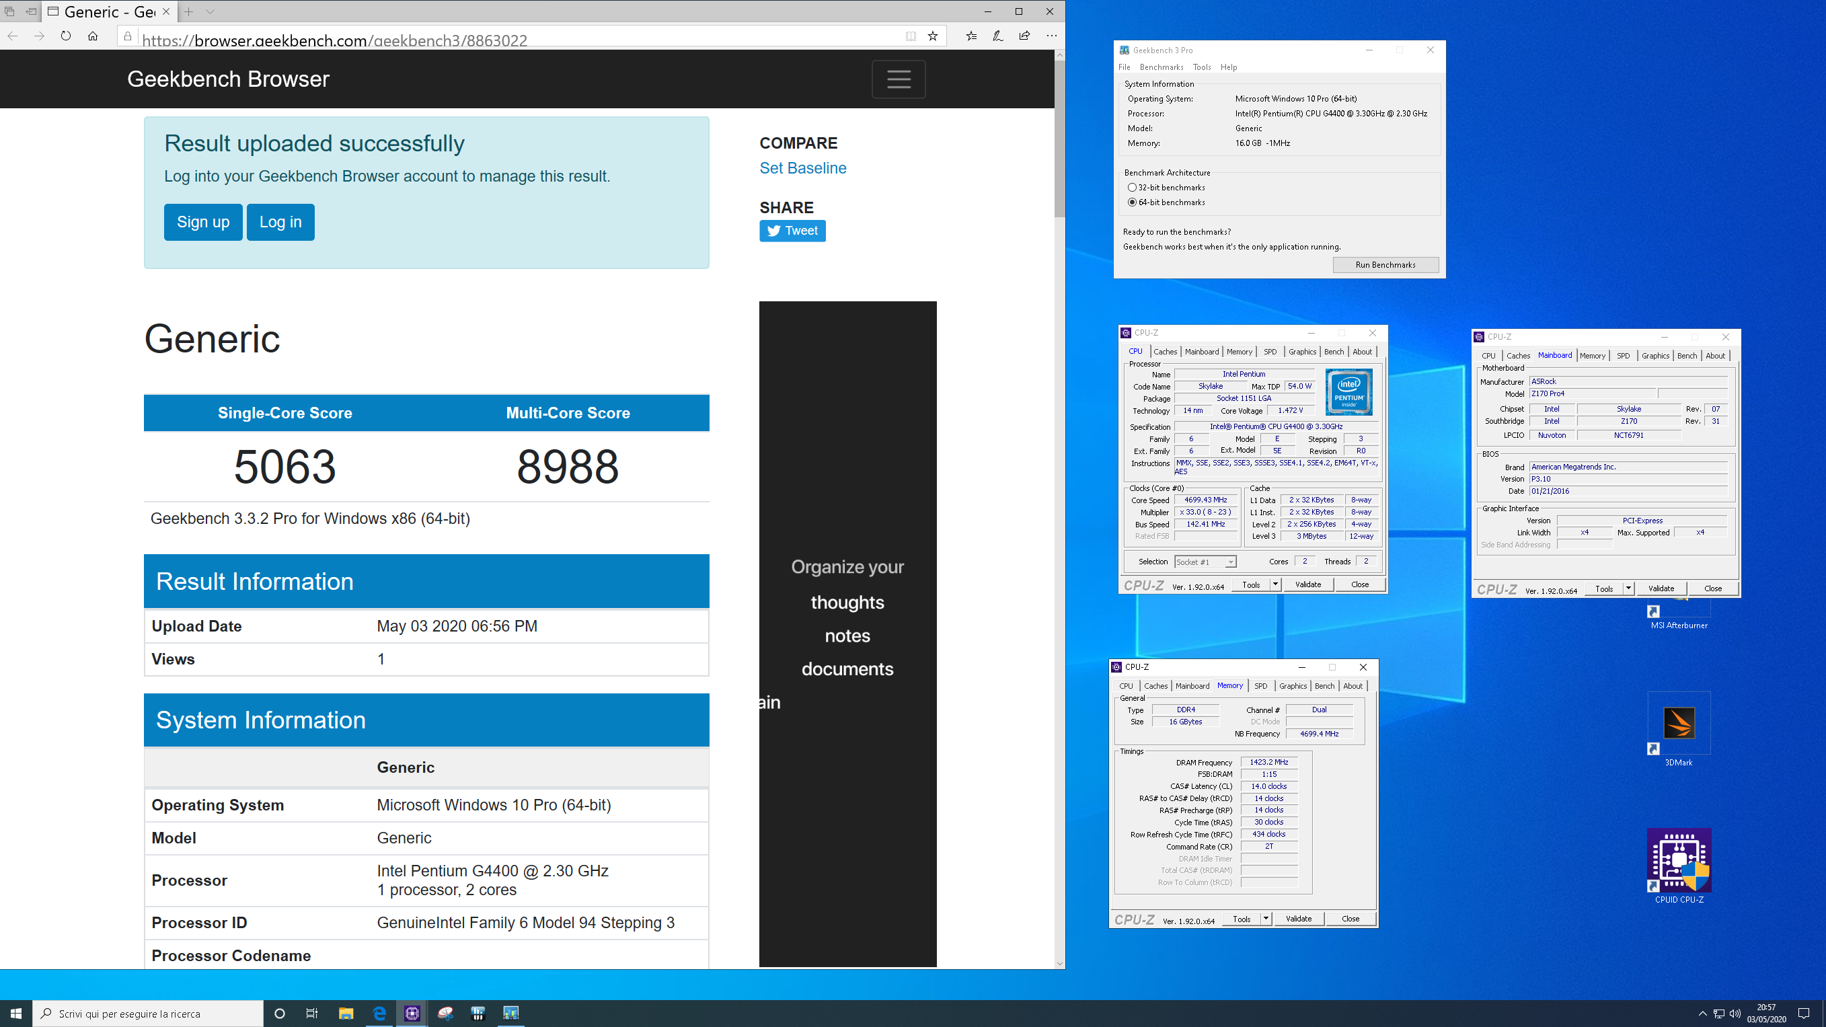Click the Edge add notes pen icon
This screenshot has width=1826, height=1027.
click(997, 36)
